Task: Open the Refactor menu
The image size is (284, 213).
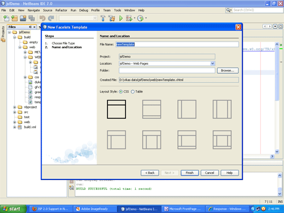Action: pyautogui.click(x=61, y=10)
